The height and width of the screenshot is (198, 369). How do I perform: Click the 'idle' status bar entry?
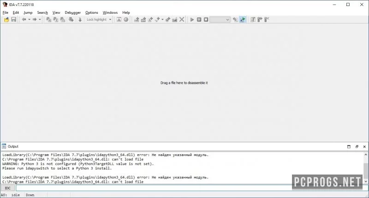(16, 195)
